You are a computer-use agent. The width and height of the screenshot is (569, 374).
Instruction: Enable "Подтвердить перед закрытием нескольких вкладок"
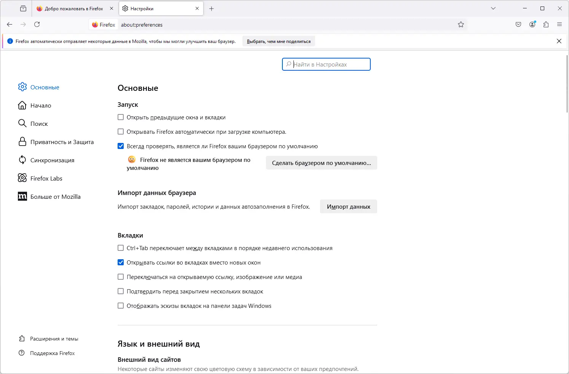click(121, 292)
